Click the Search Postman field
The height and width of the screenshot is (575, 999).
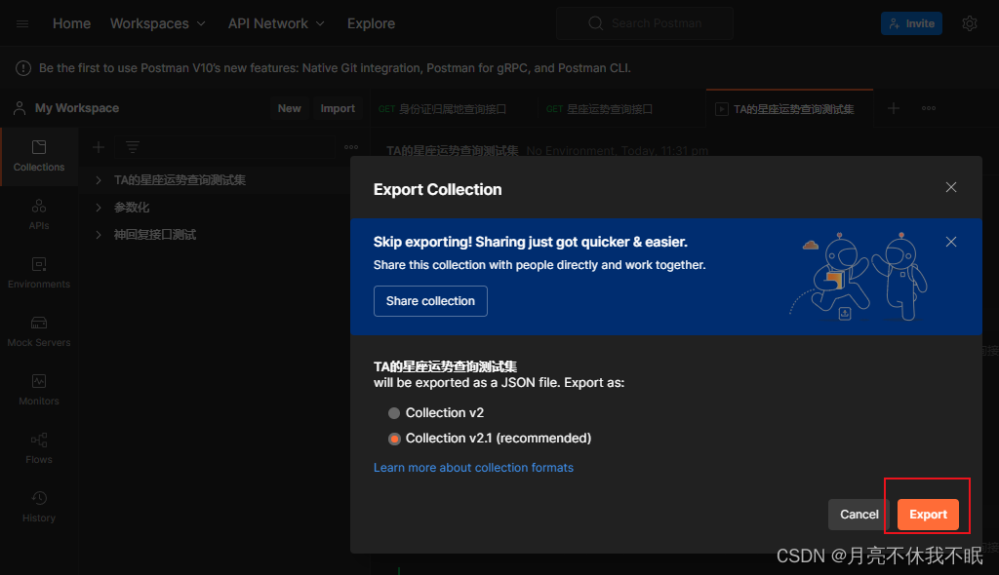click(645, 23)
